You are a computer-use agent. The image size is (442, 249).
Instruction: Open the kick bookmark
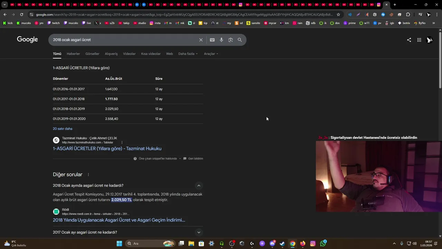pos(8,23)
